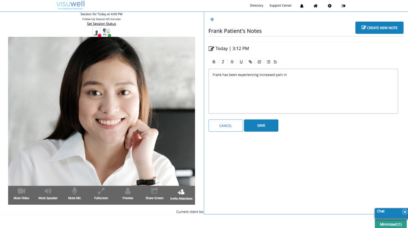The height and width of the screenshot is (228, 408).
Task: Save the patient note
Action: pos(261,125)
